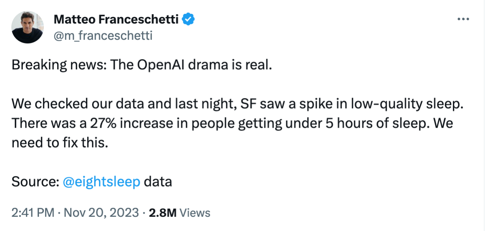
Task: Click the blue verified badge
Action: (x=188, y=19)
